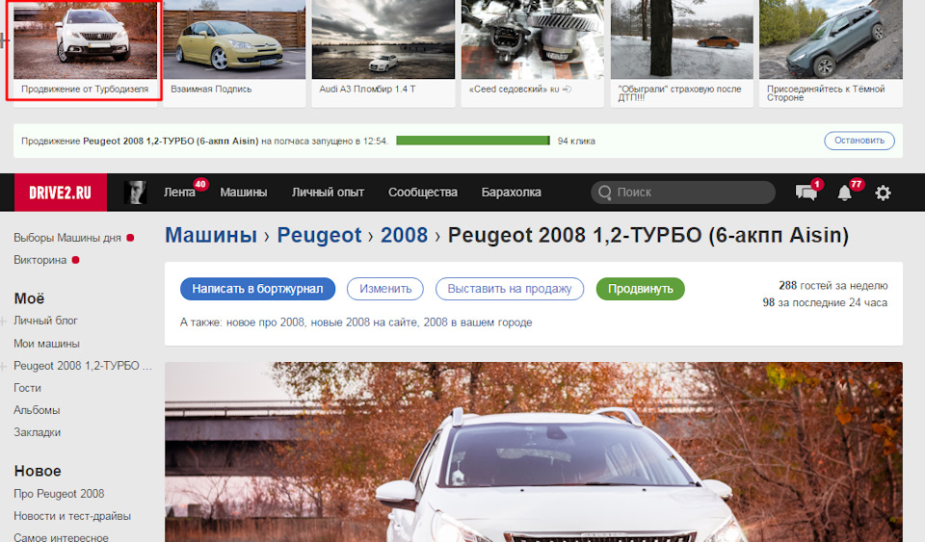Image resolution: width=925 pixels, height=542 pixels.
Task: Click the Audi A3 Пломбир 1.4 T caption
Action: [x=367, y=89]
